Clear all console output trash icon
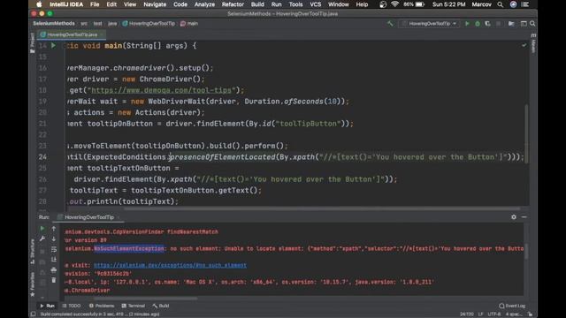The height and width of the screenshot is (318, 566). (54, 280)
